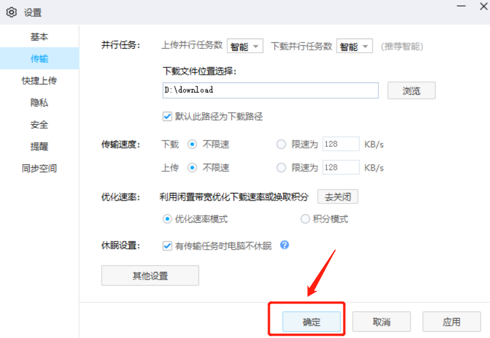Viewport: 490px width, 338px height.
Task: Select 优化速率模式 radio button
Action: (168, 219)
